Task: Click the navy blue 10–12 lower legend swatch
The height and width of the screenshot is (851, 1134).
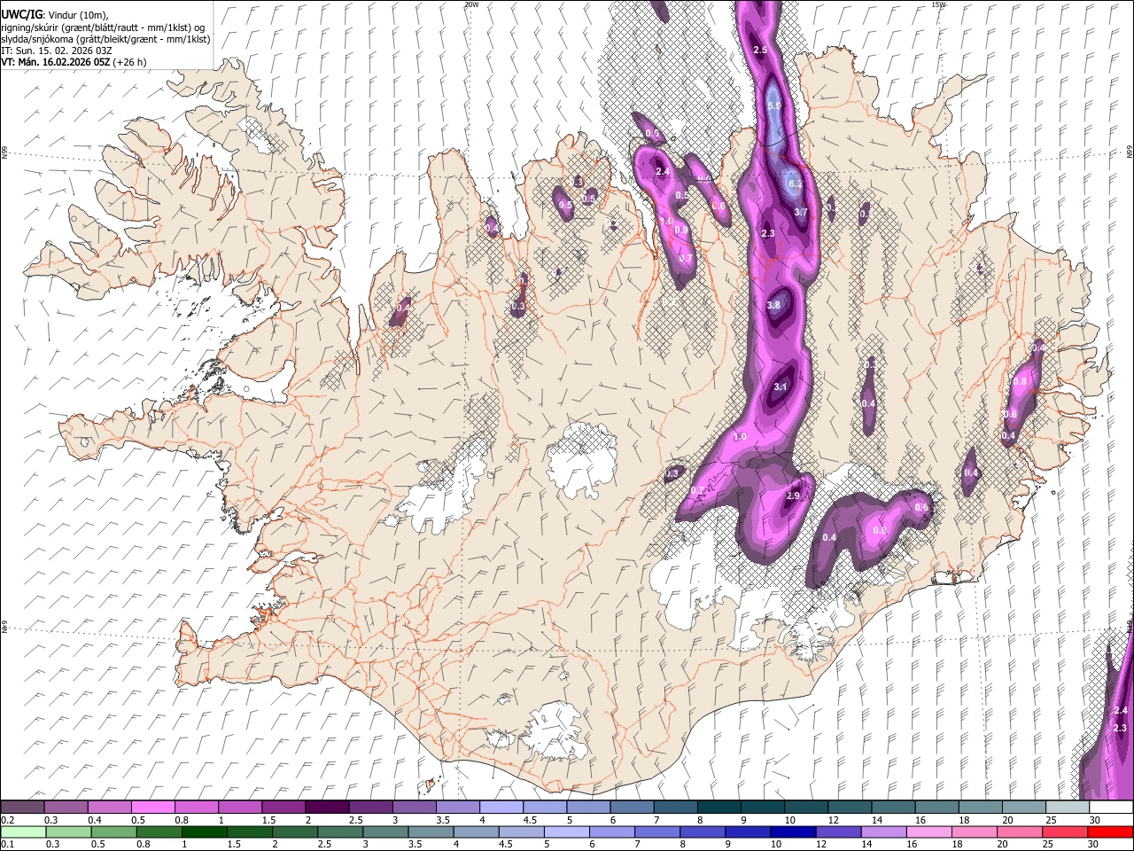Action: [794, 831]
